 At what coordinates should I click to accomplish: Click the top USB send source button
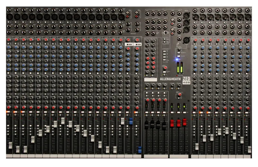click(x=164, y=51)
